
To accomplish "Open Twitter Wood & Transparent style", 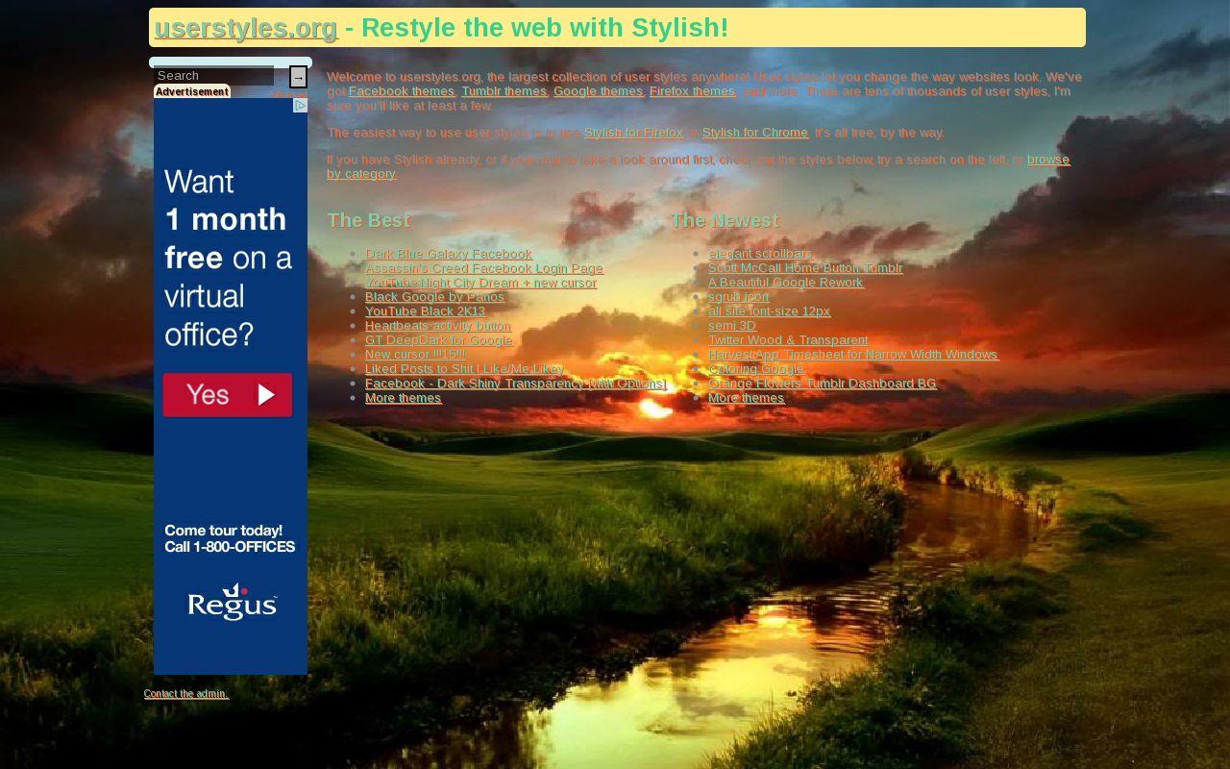I will point(788,340).
